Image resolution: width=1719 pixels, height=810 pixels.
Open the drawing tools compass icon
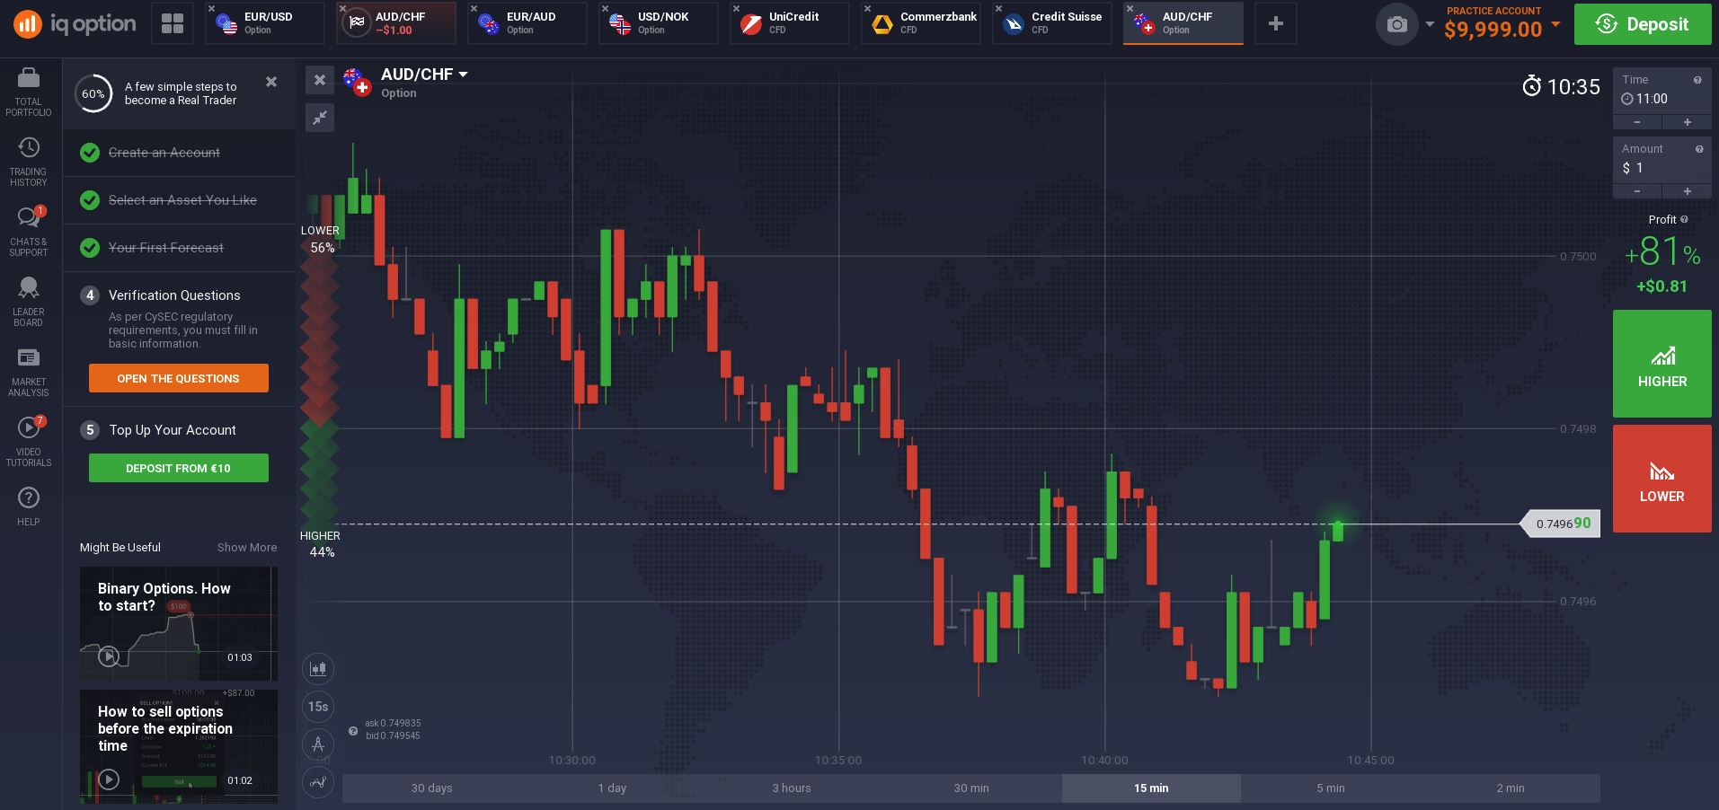(318, 744)
